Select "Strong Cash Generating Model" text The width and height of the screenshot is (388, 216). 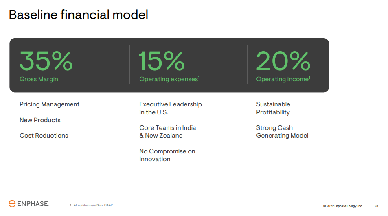click(x=282, y=132)
